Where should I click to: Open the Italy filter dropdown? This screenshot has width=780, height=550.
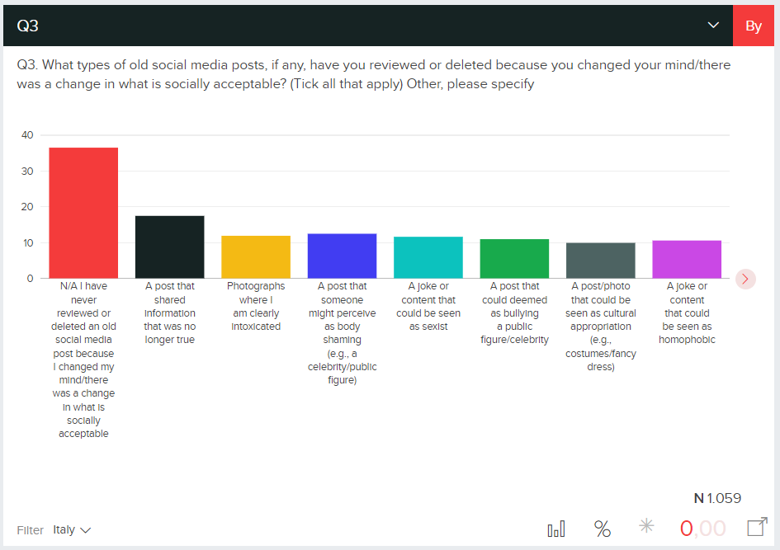point(72,530)
